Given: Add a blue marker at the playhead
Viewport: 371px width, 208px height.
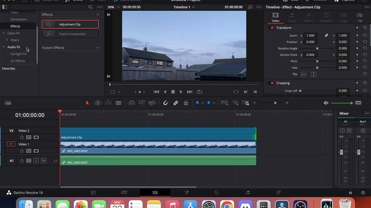Looking at the screenshot, I should (209, 103).
